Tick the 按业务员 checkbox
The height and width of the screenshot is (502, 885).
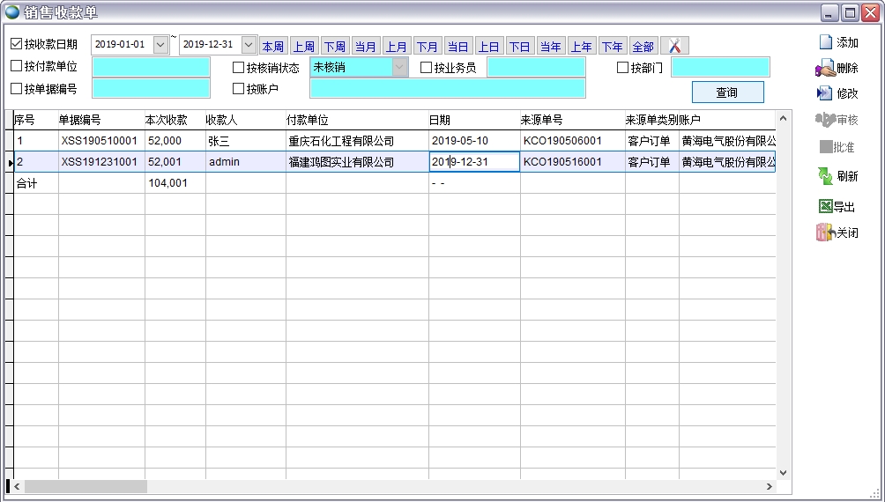427,68
